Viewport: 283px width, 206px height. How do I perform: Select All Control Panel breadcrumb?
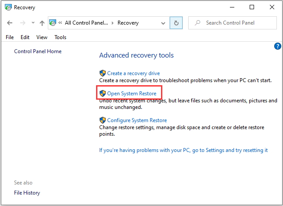(x=86, y=23)
